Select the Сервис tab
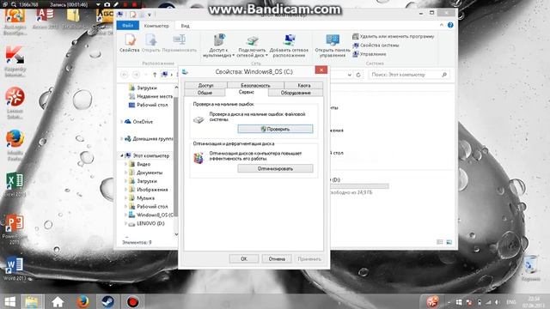The height and width of the screenshot is (309, 550). tap(247, 92)
